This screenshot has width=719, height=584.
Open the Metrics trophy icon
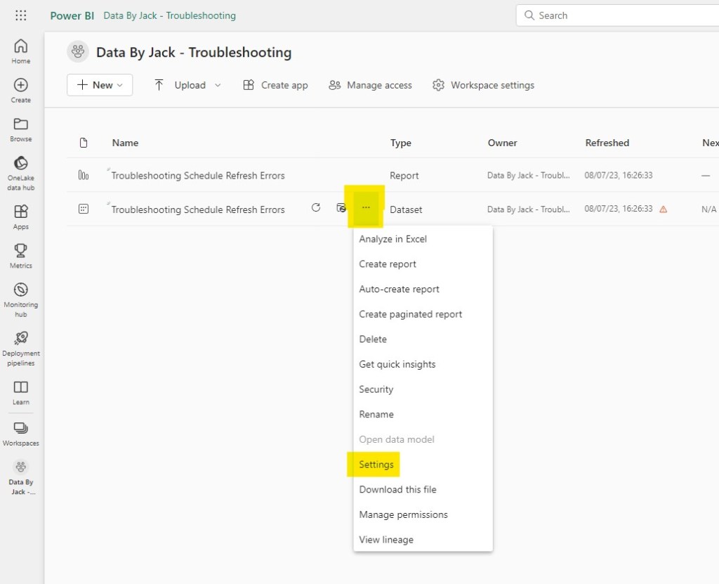21,254
